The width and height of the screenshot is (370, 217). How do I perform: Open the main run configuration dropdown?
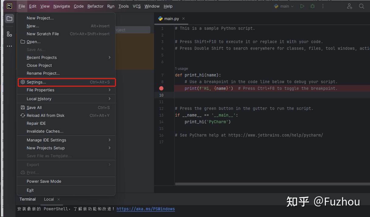point(284,6)
